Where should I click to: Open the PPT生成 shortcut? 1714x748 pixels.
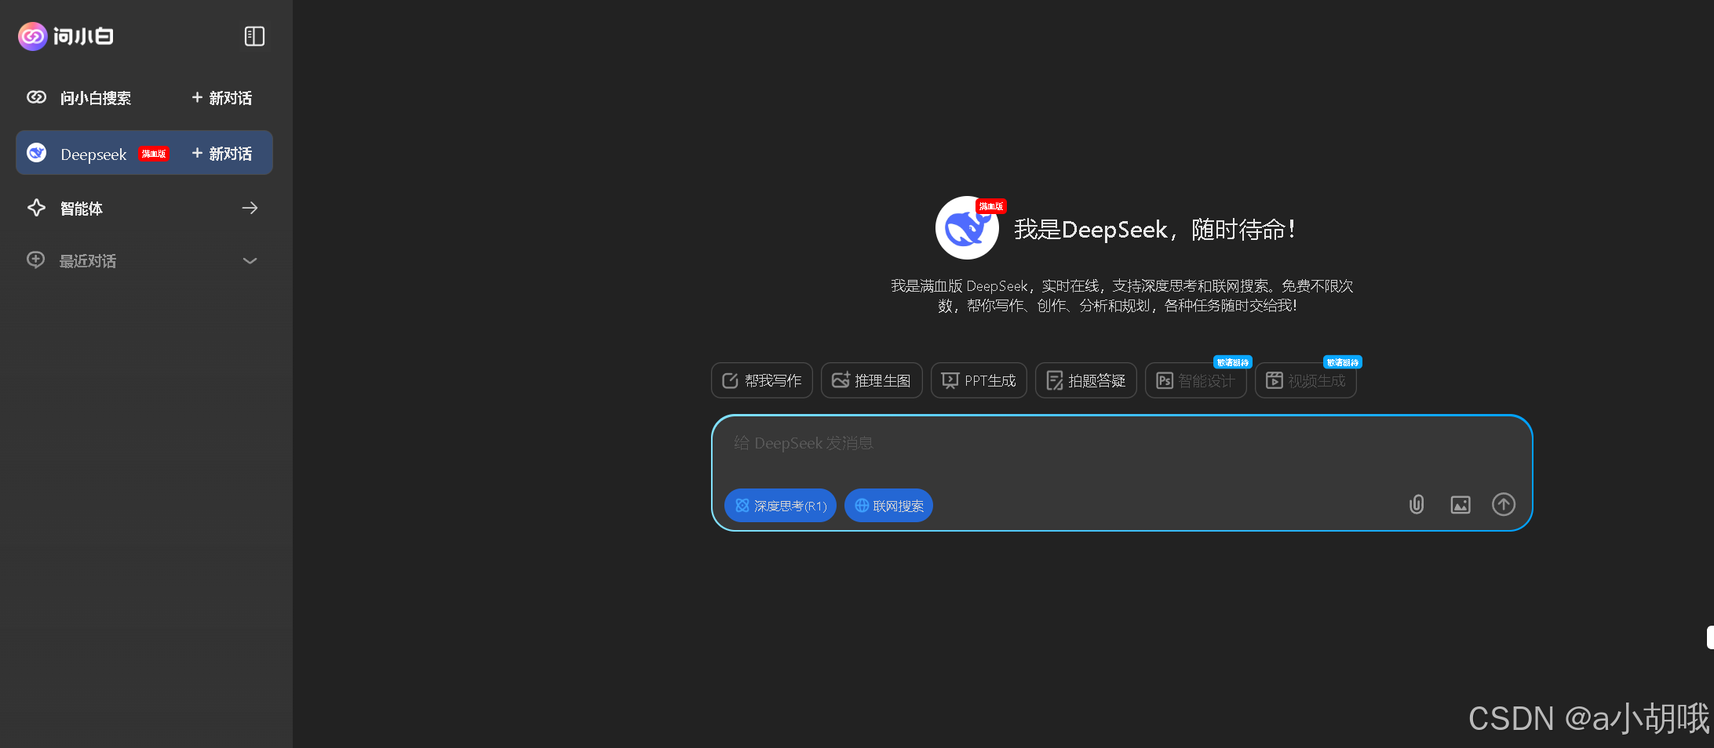click(x=979, y=380)
